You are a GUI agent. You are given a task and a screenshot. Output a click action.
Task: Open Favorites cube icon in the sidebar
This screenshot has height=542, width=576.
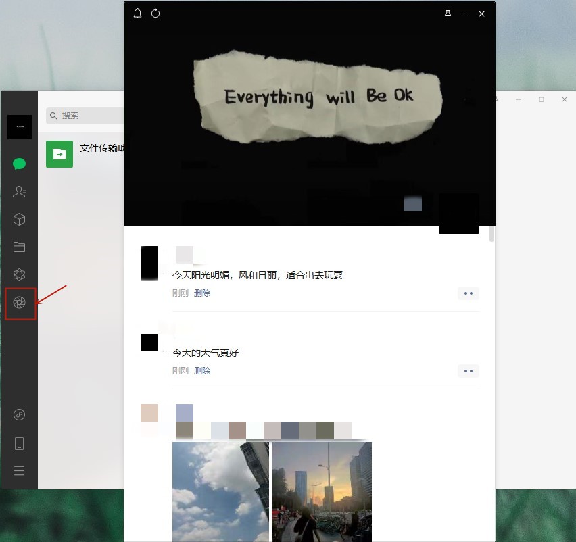pos(19,220)
